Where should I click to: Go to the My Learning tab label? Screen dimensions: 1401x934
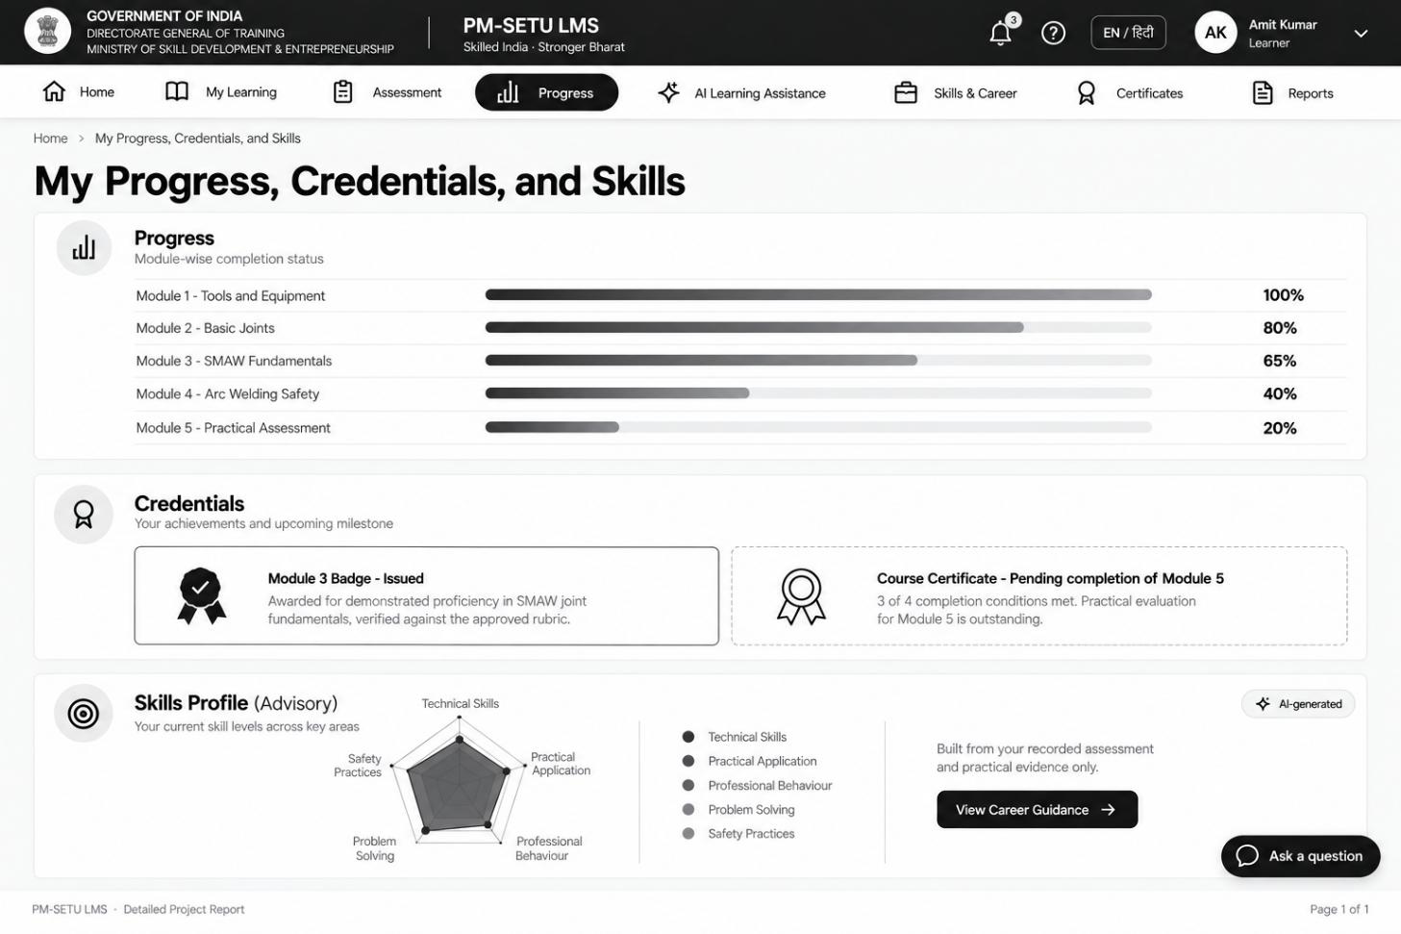pos(241,92)
